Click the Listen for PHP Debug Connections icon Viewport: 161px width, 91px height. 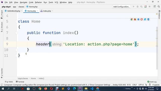pyautogui.click(x=145, y=7)
